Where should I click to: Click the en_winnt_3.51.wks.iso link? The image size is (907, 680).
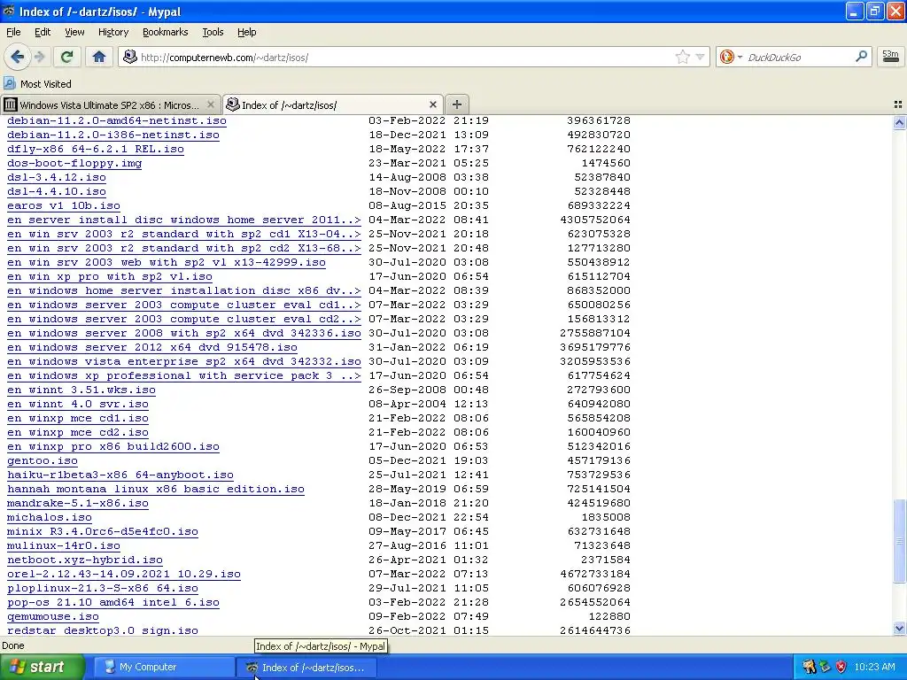click(x=81, y=390)
